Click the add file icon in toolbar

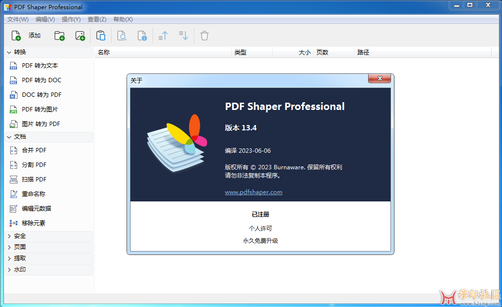(x=16, y=36)
